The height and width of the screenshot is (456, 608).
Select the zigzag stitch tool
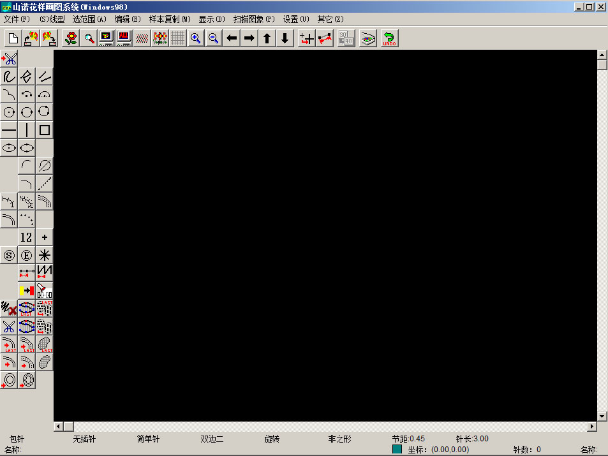tap(45, 272)
